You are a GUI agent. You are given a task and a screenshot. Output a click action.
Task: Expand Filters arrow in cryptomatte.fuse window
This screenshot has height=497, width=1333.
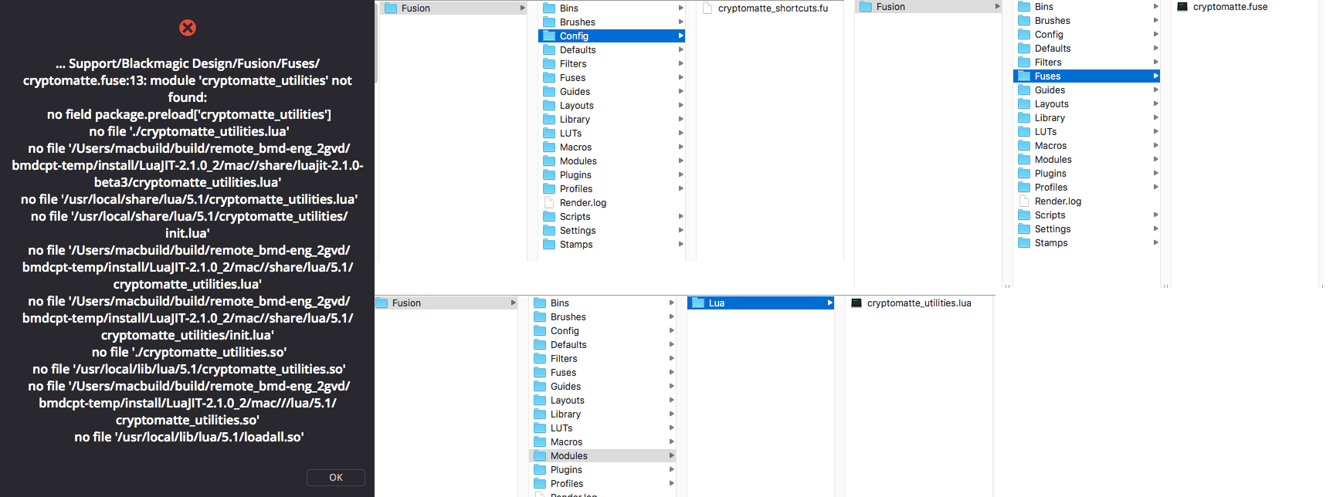pos(1155,63)
